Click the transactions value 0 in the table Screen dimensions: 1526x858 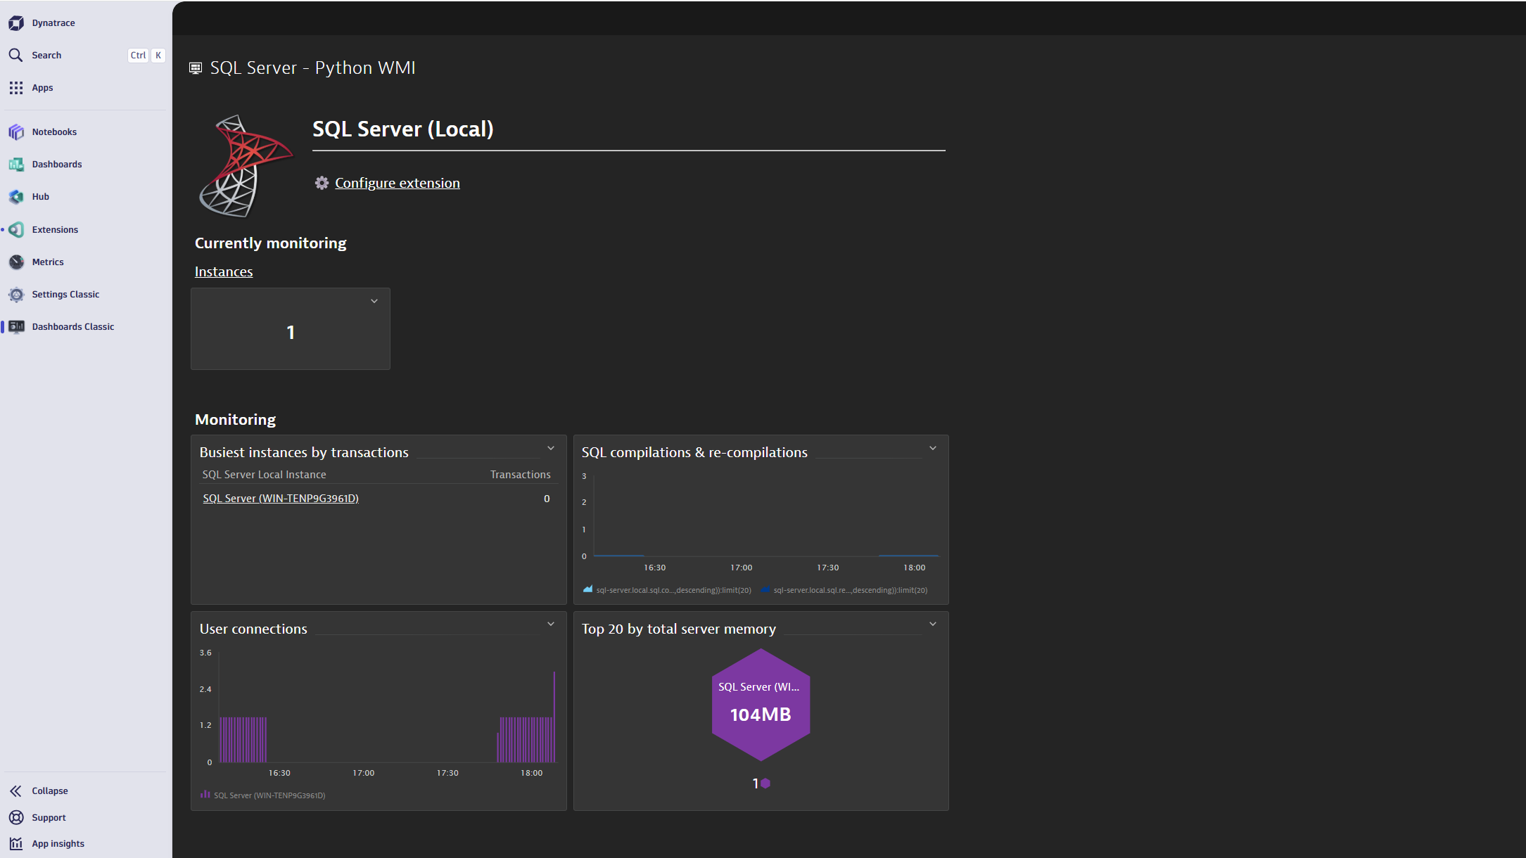pos(547,499)
